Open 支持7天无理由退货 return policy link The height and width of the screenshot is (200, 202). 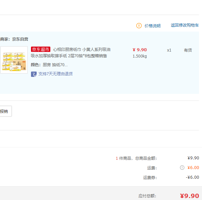point(56,74)
